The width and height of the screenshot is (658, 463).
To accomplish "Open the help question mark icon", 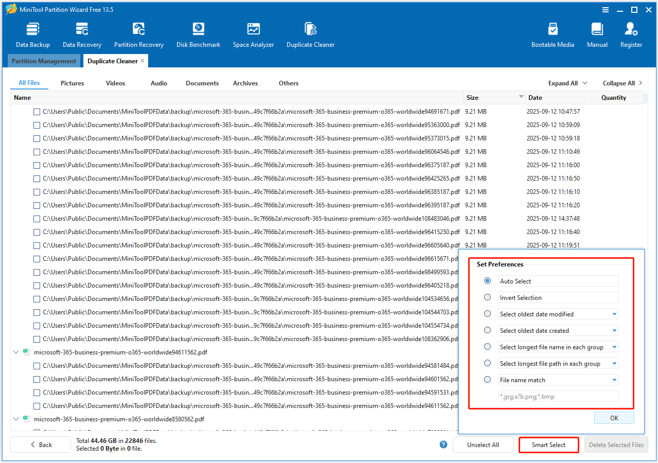I will click(443, 444).
